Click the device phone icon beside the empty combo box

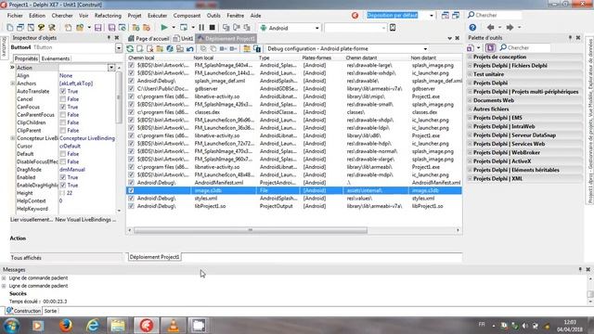coord(393,28)
